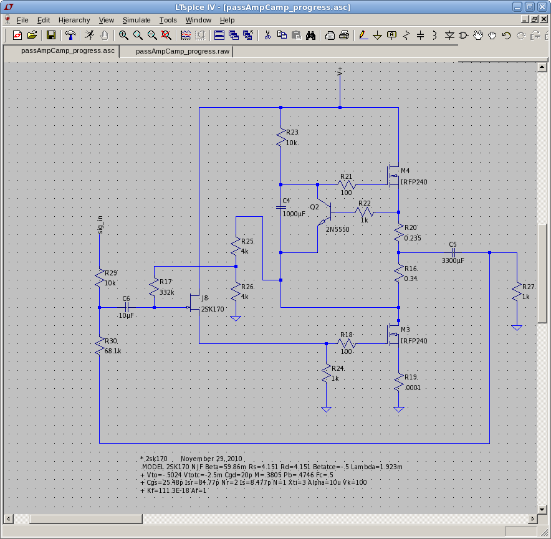The width and height of the screenshot is (551, 539).
Task: Select the M3 IRFP240 MOSFET
Action: pos(394,335)
